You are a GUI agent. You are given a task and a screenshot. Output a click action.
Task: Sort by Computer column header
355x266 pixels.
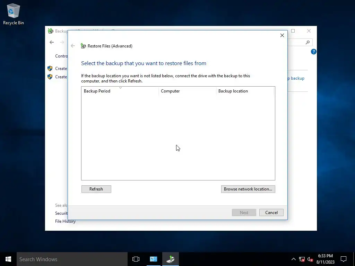pos(187,91)
